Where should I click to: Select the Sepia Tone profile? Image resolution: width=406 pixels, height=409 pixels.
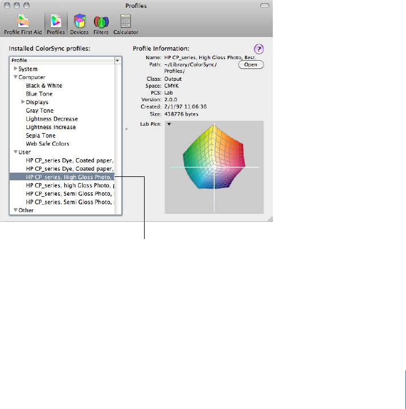click(40, 135)
